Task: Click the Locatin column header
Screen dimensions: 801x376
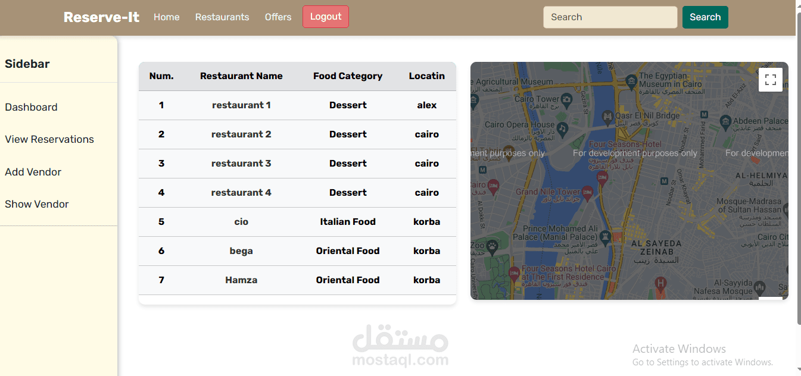Action: coord(427,76)
